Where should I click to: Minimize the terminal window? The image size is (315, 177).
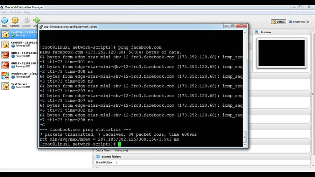[226, 26]
